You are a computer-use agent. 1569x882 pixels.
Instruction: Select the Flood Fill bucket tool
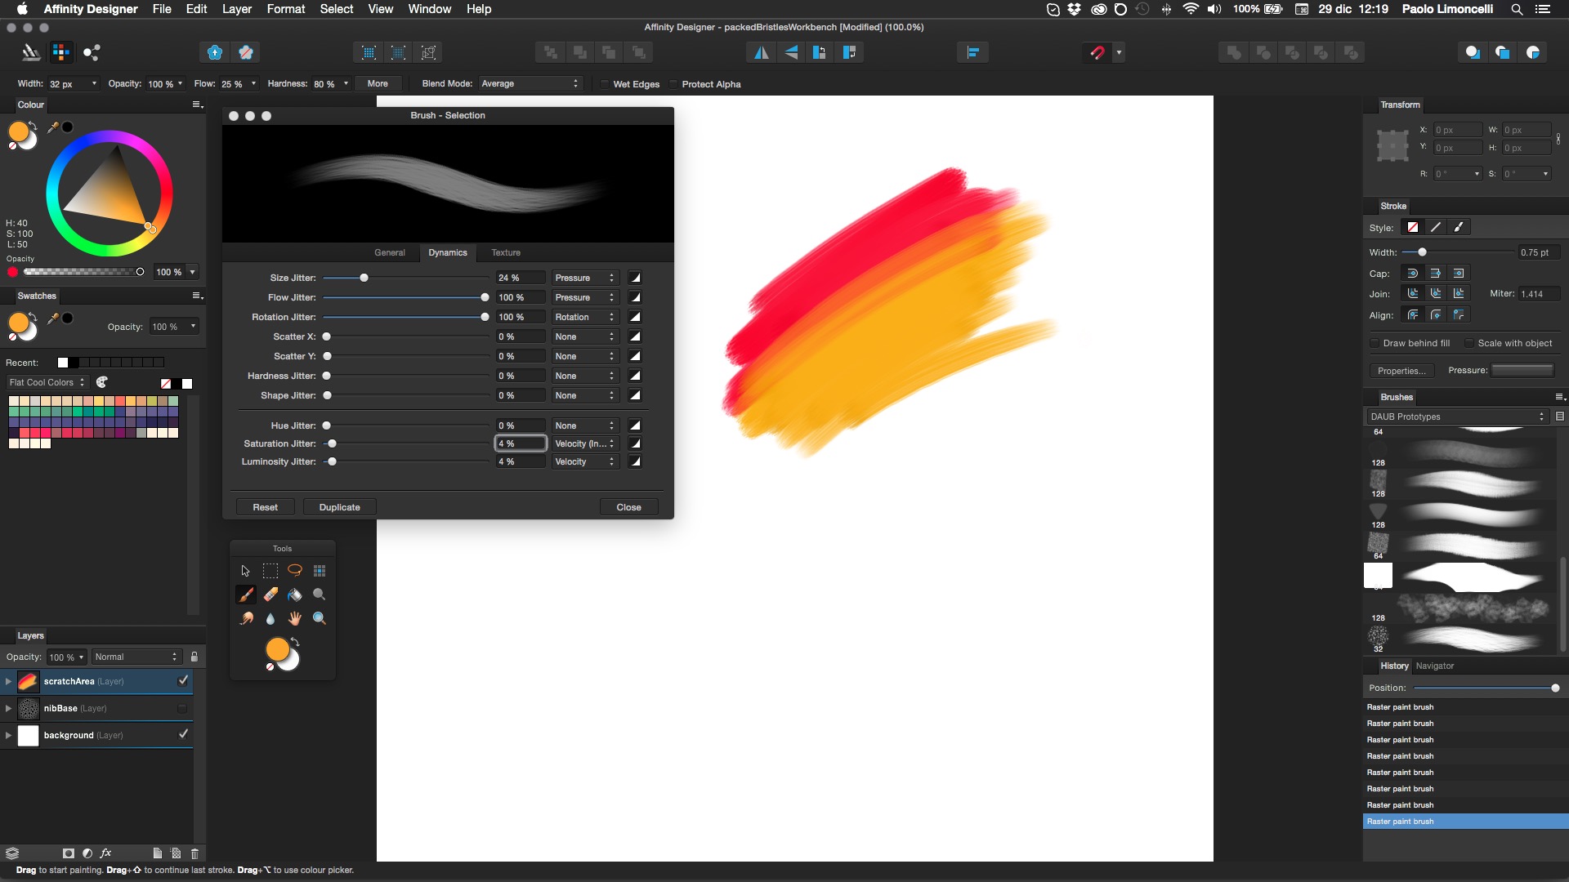[295, 595]
